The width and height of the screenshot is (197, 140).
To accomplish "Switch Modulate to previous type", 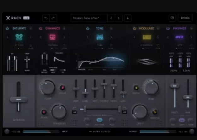I will coord(134,37).
